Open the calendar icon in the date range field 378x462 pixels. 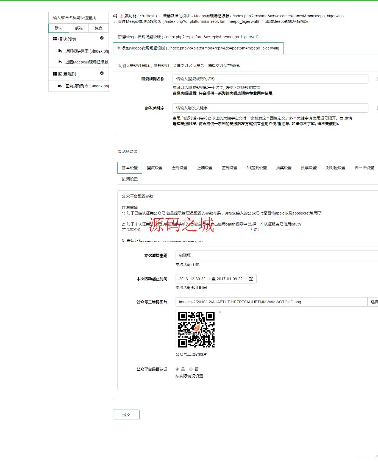(x=251, y=279)
